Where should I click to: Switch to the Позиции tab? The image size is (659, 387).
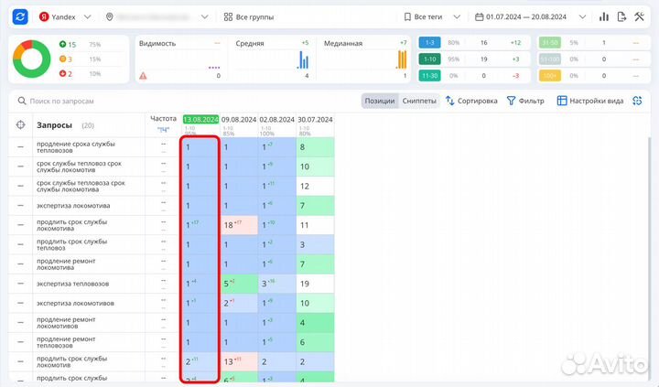380,101
